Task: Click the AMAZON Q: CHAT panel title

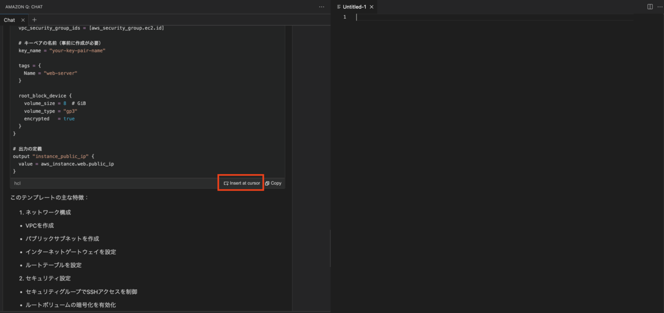Action: pyautogui.click(x=24, y=7)
